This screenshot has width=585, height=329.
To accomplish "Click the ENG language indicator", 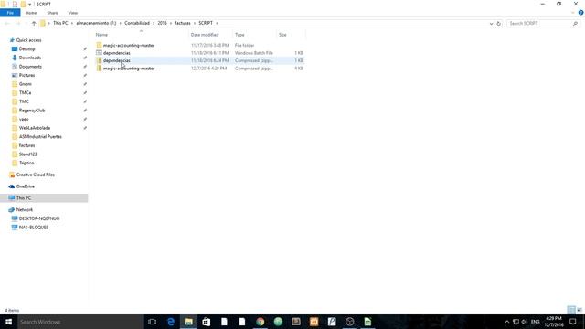I will (x=536, y=322).
